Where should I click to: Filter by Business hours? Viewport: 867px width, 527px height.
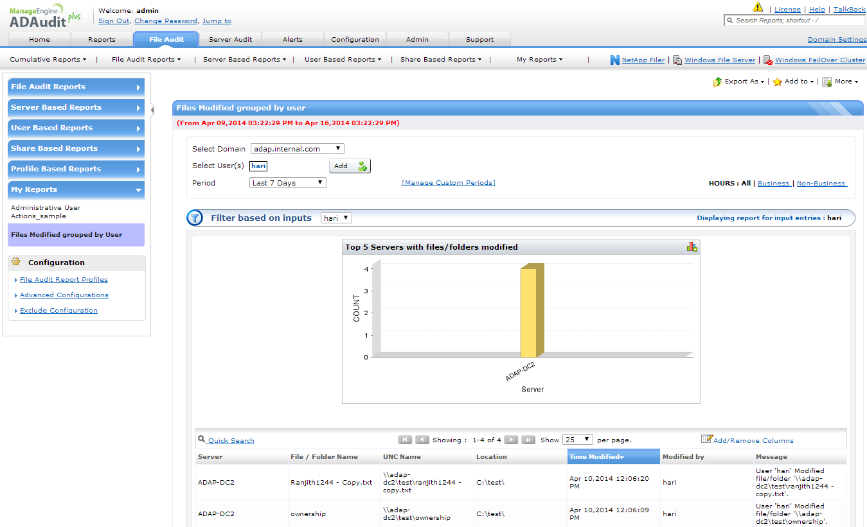(x=773, y=184)
